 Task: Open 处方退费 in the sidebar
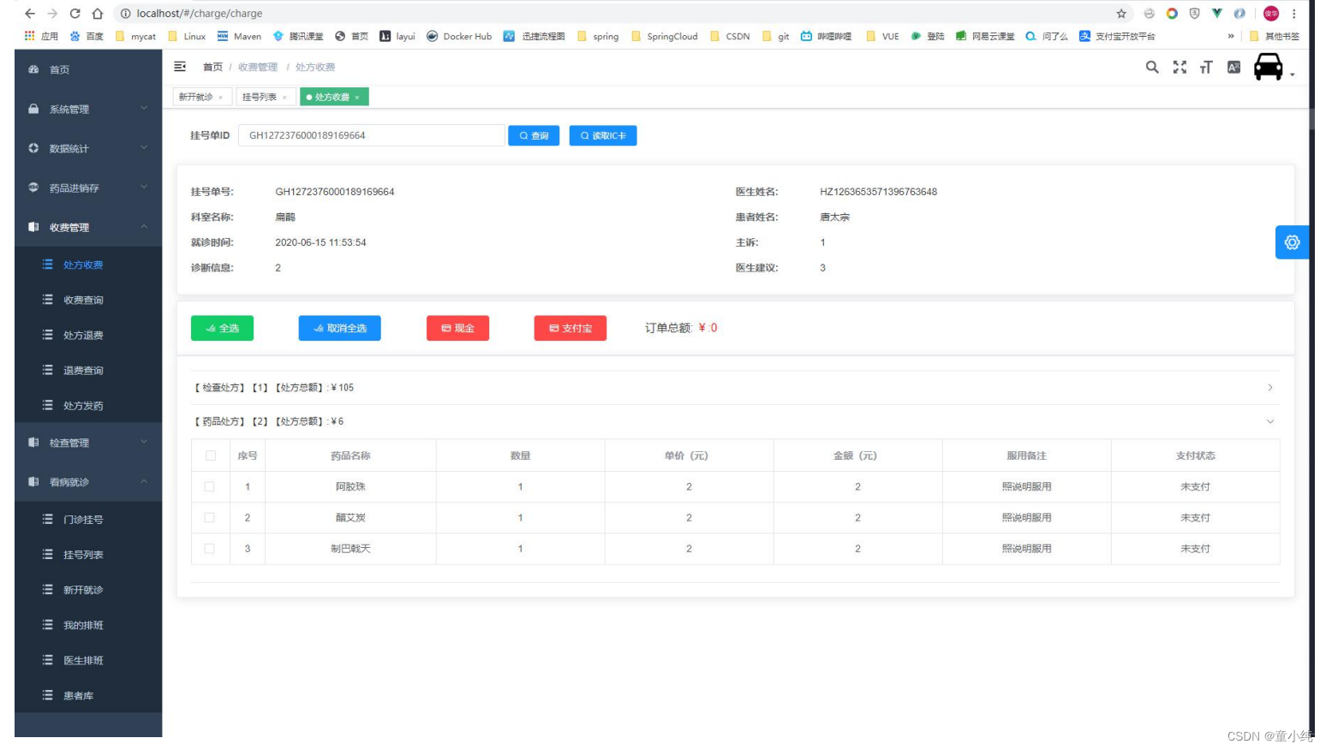[88, 335]
